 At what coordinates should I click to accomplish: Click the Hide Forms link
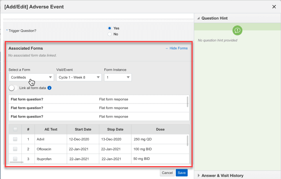click(179, 48)
